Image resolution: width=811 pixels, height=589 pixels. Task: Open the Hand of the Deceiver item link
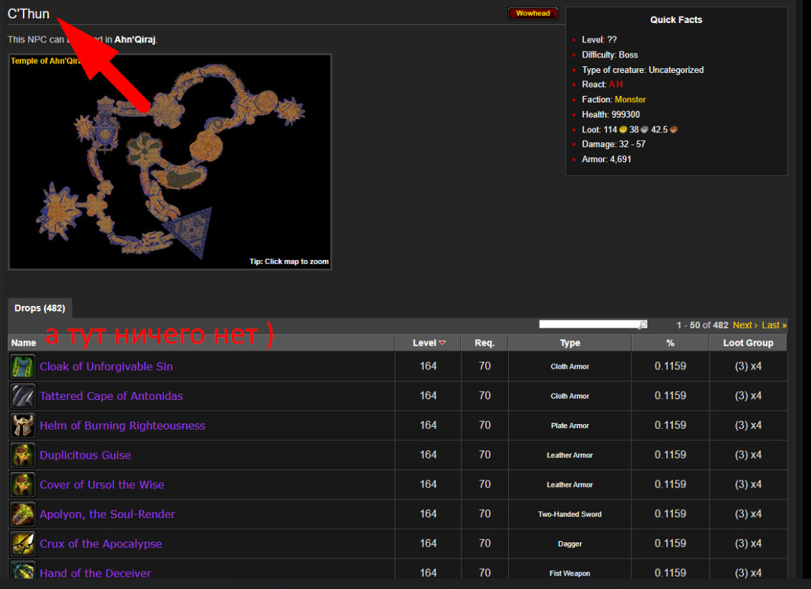(x=95, y=573)
